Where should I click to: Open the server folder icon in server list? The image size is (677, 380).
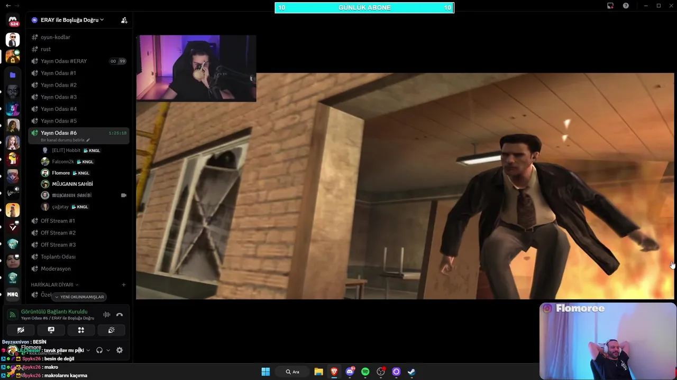[13, 75]
